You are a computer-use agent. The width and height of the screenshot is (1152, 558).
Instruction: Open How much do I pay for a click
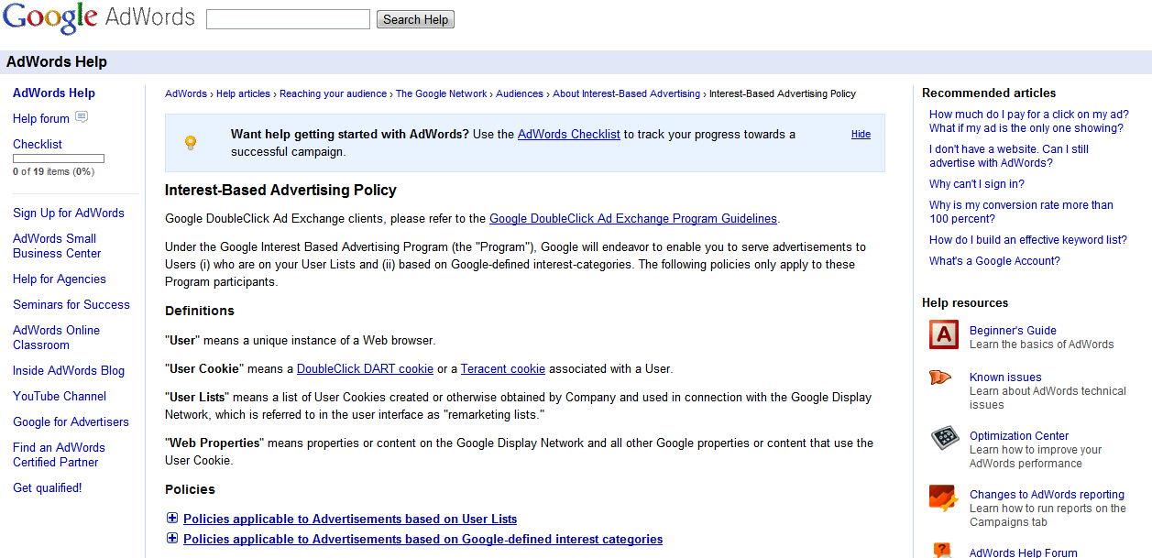coord(1029,115)
